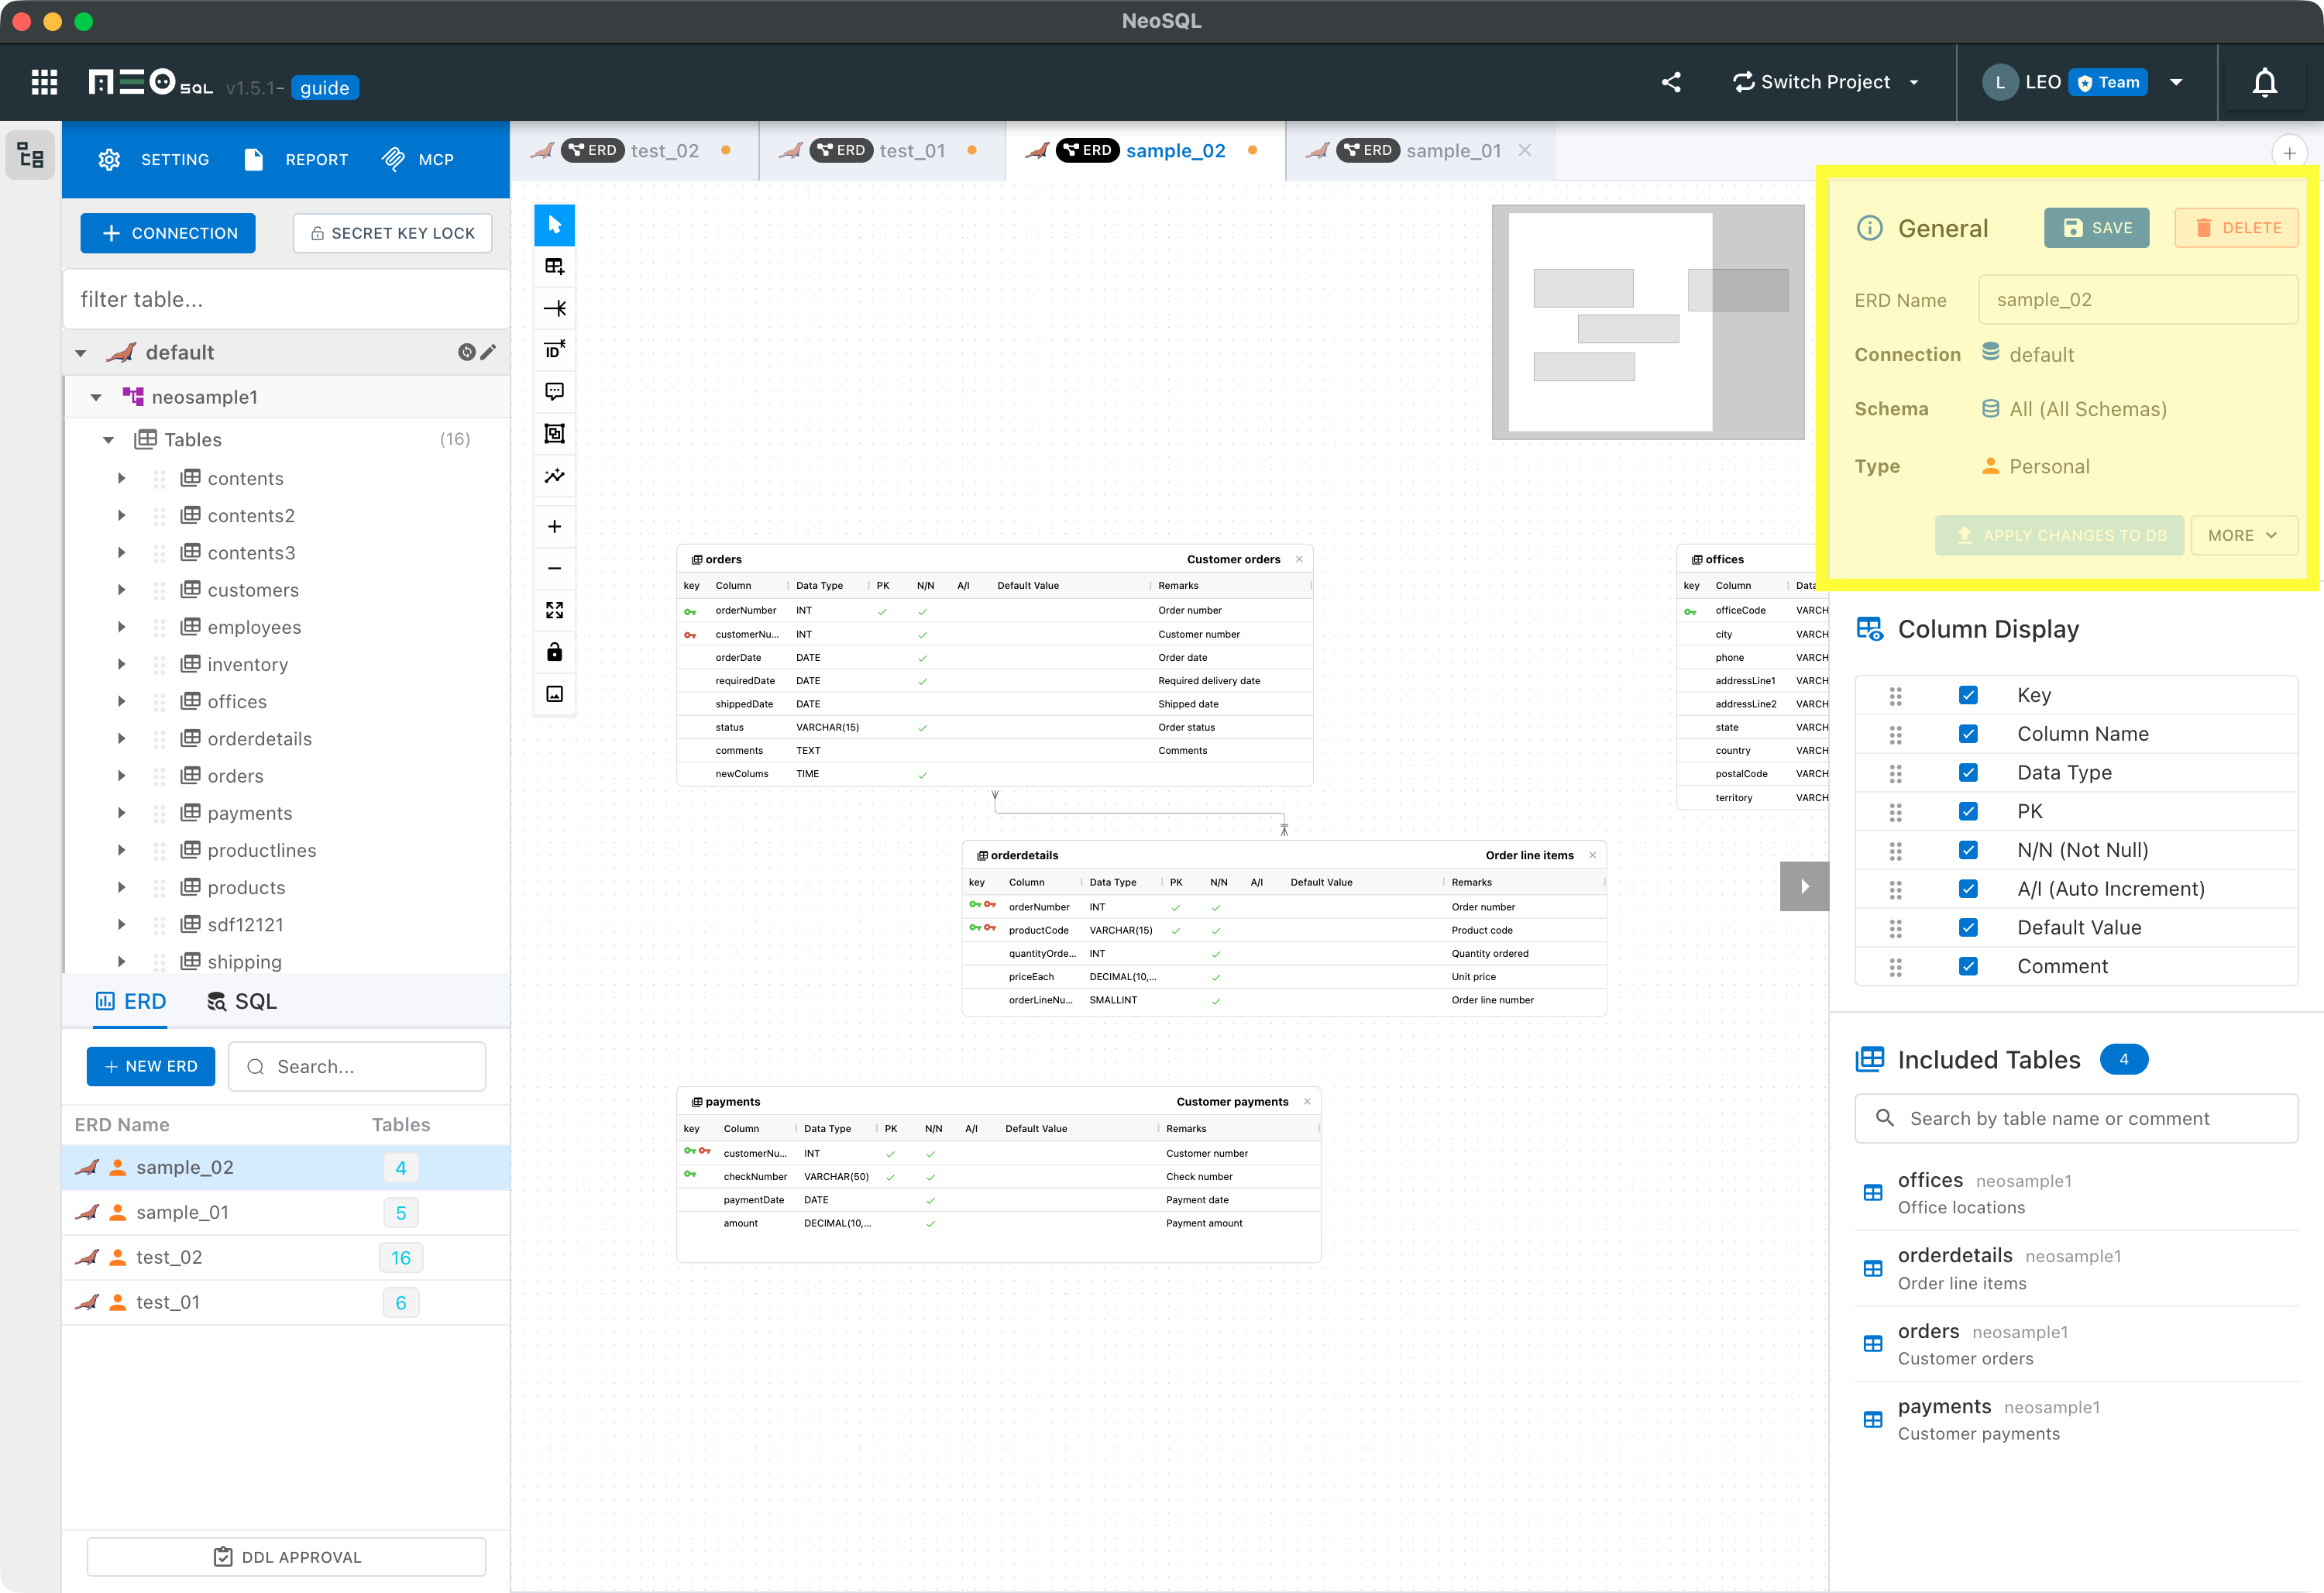This screenshot has width=2324, height=1593.
Task: Select the group area tool
Action: [x=555, y=434]
